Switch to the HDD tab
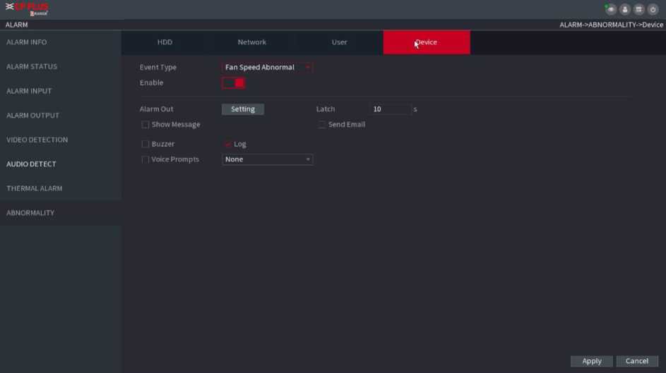The width and height of the screenshot is (666, 373). (165, 42)
